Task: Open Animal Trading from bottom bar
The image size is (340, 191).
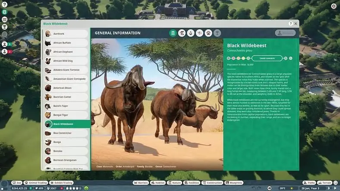Action: pyautogui.click(x=36, y=183)
